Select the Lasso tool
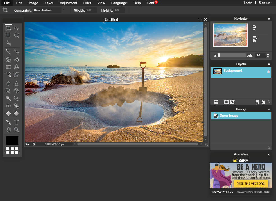The width and height of the screenshot is (276, 201). pyautogui.click(x=17, y=35)
